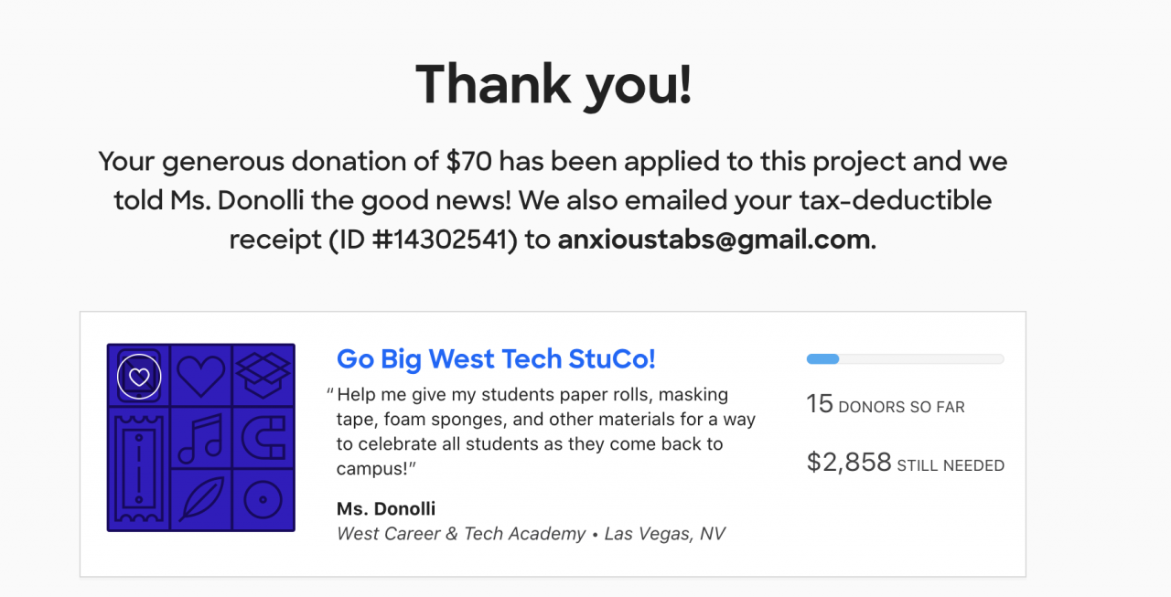
Task: Click the Thank you! heading
Action: tap(553, 84)
